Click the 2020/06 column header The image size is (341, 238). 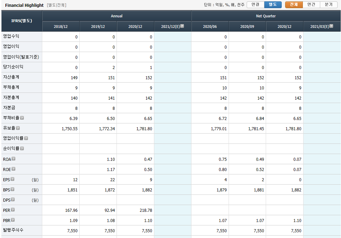210,27
